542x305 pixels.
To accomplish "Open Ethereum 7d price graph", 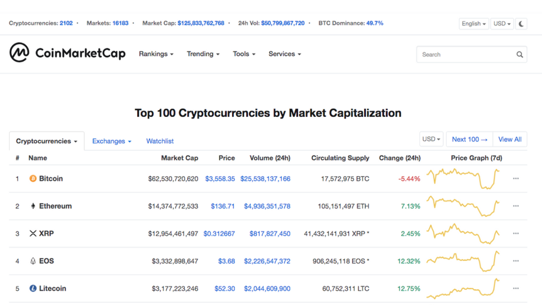I will pyautogui.click(x=463, y=206).
